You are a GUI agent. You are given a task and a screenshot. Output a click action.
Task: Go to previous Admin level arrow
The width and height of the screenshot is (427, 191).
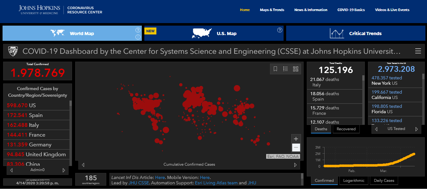11,170
